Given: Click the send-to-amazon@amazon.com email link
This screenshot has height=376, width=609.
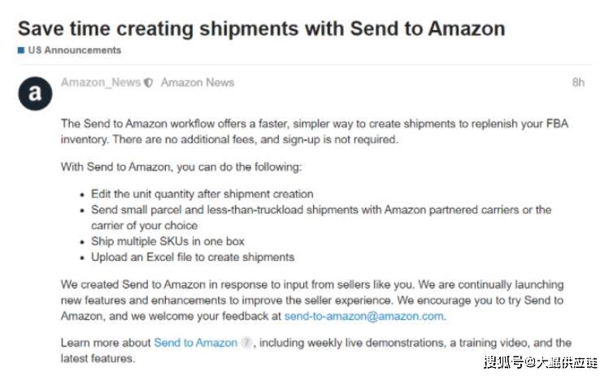Looking at the screenshot, I should 364,316.
